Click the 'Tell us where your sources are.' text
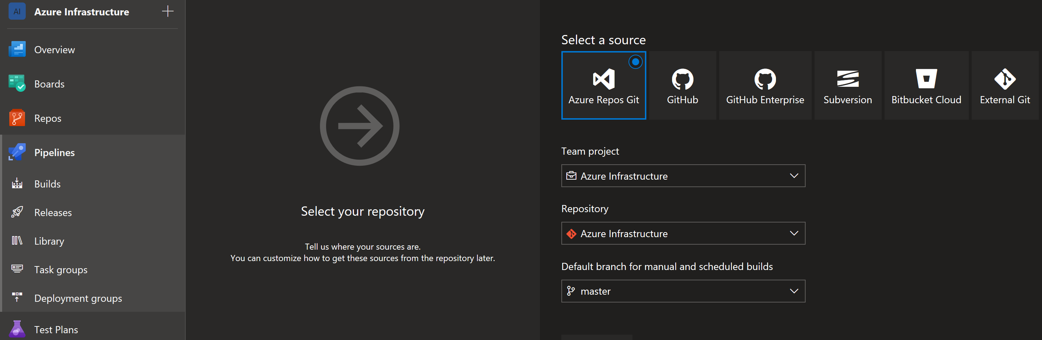Screen dimensions: 1042x340 (x=362, y=246)
